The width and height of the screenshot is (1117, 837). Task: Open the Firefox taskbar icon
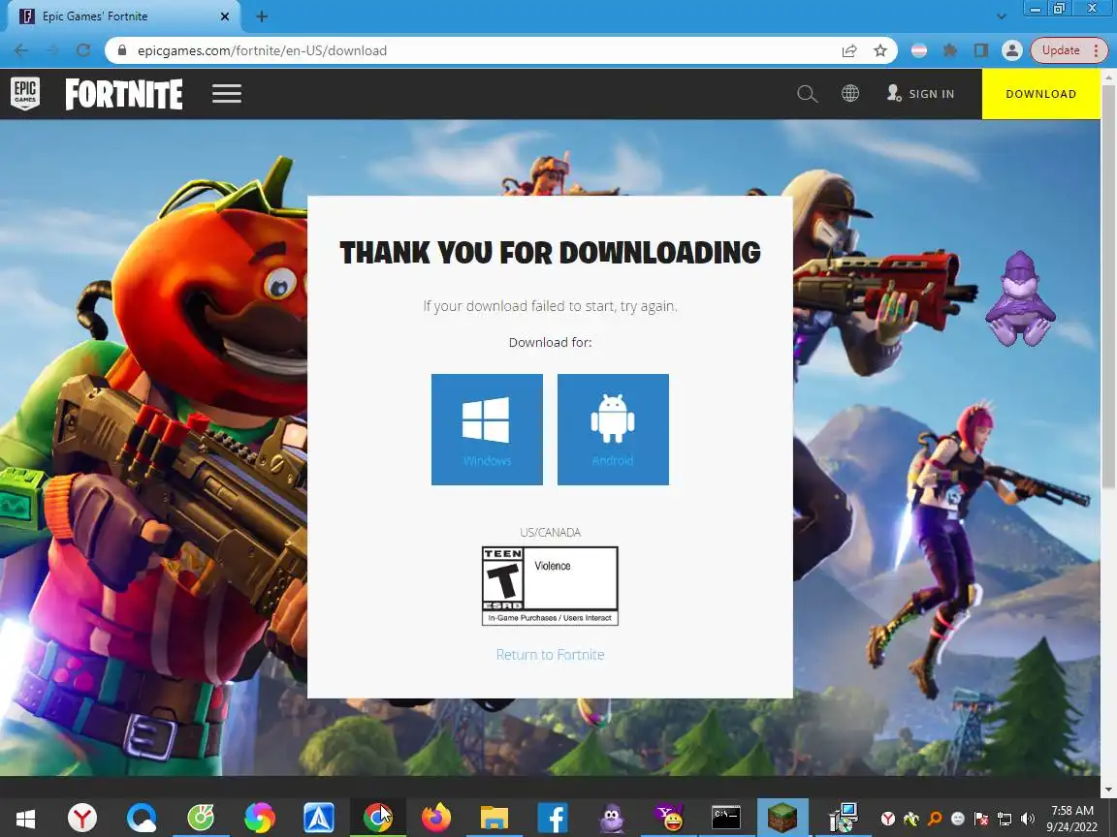[436, 818]
